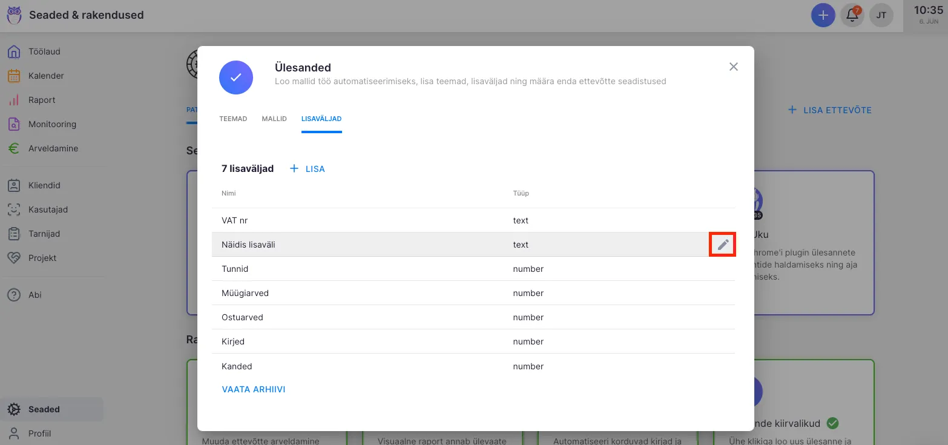Open Töölaud from the sidebar
The width and height of the screenshot is (948, 445).
[44, 51]
